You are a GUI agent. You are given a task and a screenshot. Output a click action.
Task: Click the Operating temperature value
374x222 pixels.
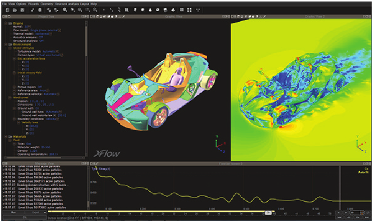coord(54,154)
